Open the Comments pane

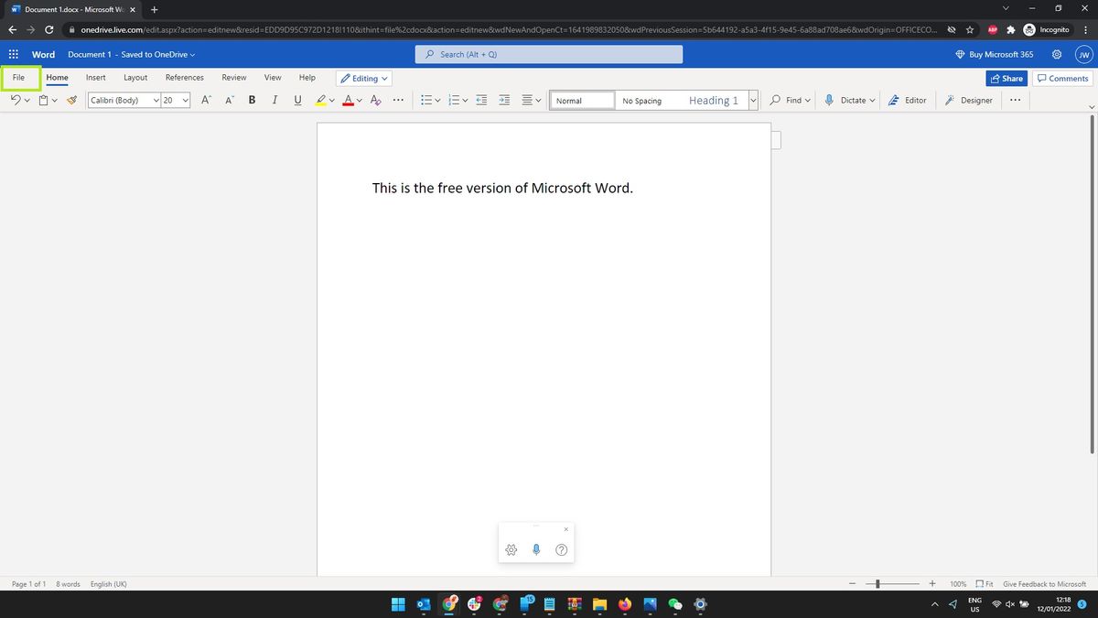tap(1062, 78)
